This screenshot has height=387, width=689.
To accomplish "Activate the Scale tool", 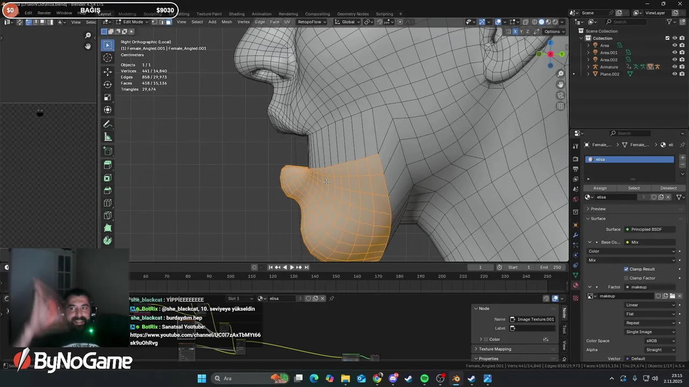I will click(x=108, y=97).
